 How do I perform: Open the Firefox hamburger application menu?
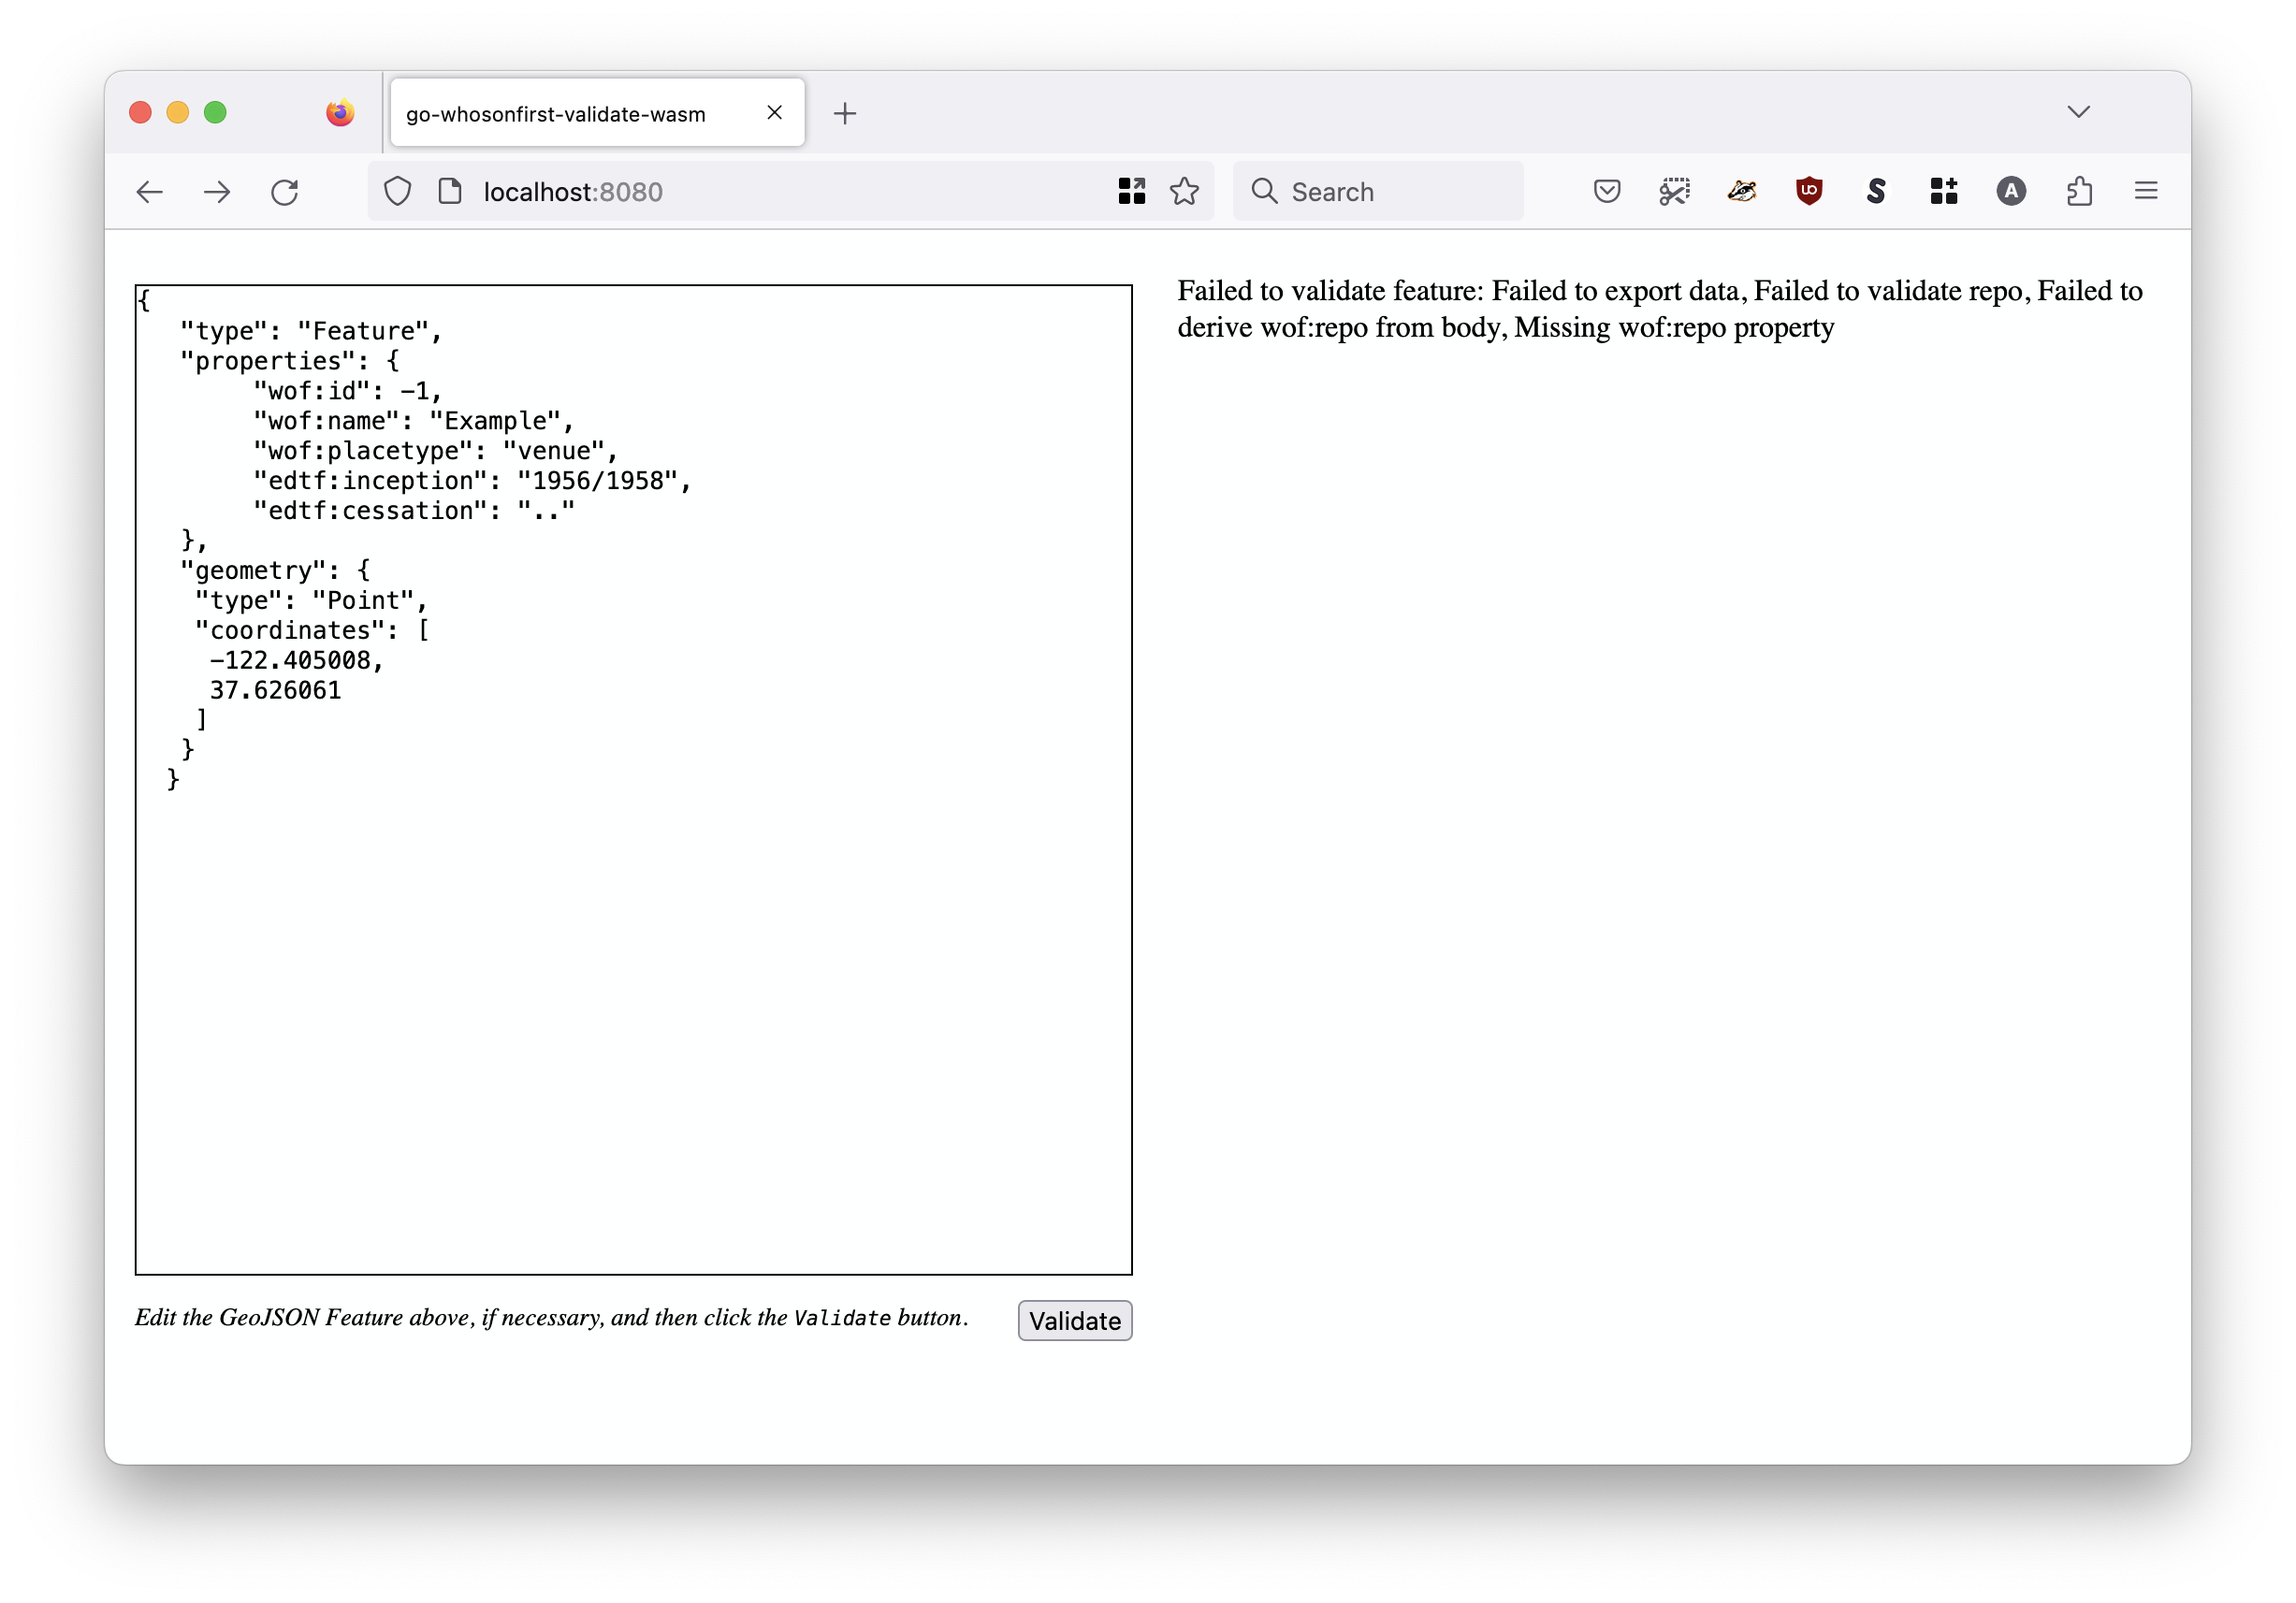(2146, 191)
